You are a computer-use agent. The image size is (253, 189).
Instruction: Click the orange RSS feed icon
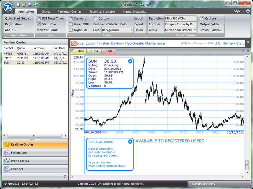pos(74,43)
